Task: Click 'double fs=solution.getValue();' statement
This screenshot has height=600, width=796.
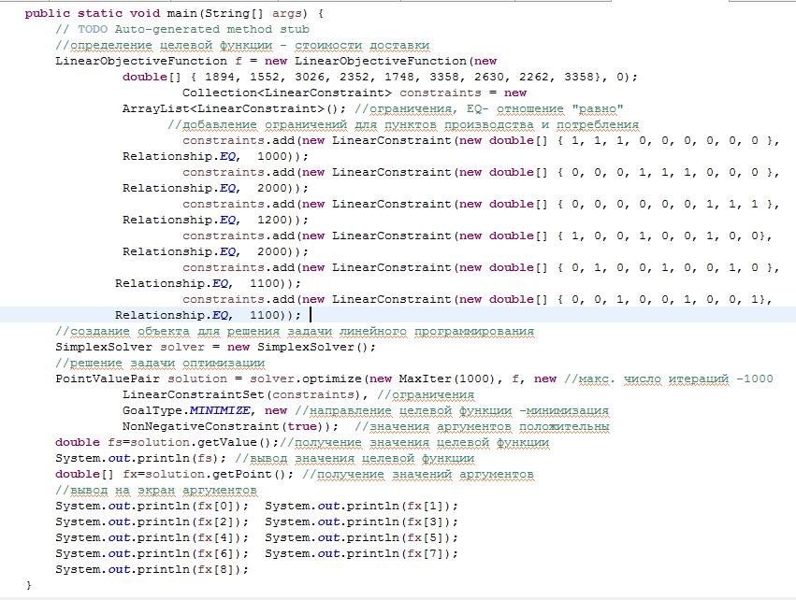Action: [167, 442]
